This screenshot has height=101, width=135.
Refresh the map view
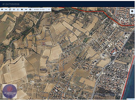10,9
